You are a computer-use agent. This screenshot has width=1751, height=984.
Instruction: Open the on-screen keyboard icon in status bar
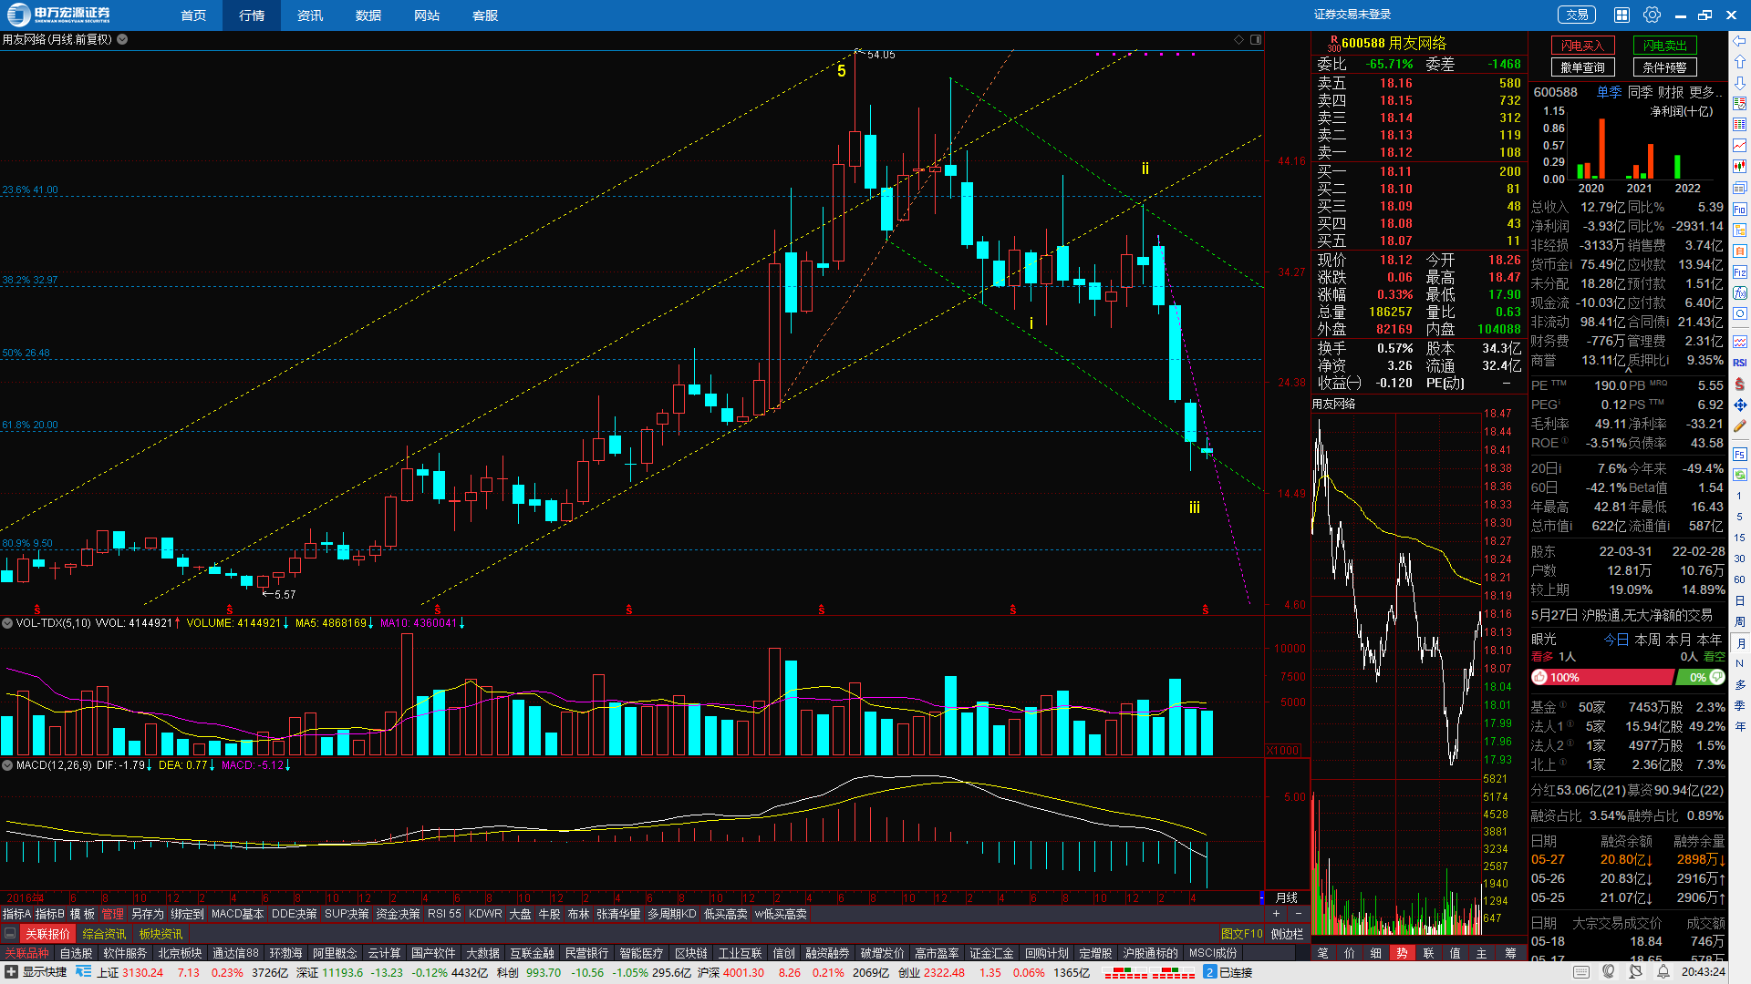(1581, 972)
